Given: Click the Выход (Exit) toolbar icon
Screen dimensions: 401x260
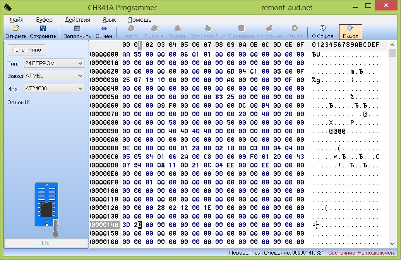Looking at the screenshot, I should (x=351, y=29).
